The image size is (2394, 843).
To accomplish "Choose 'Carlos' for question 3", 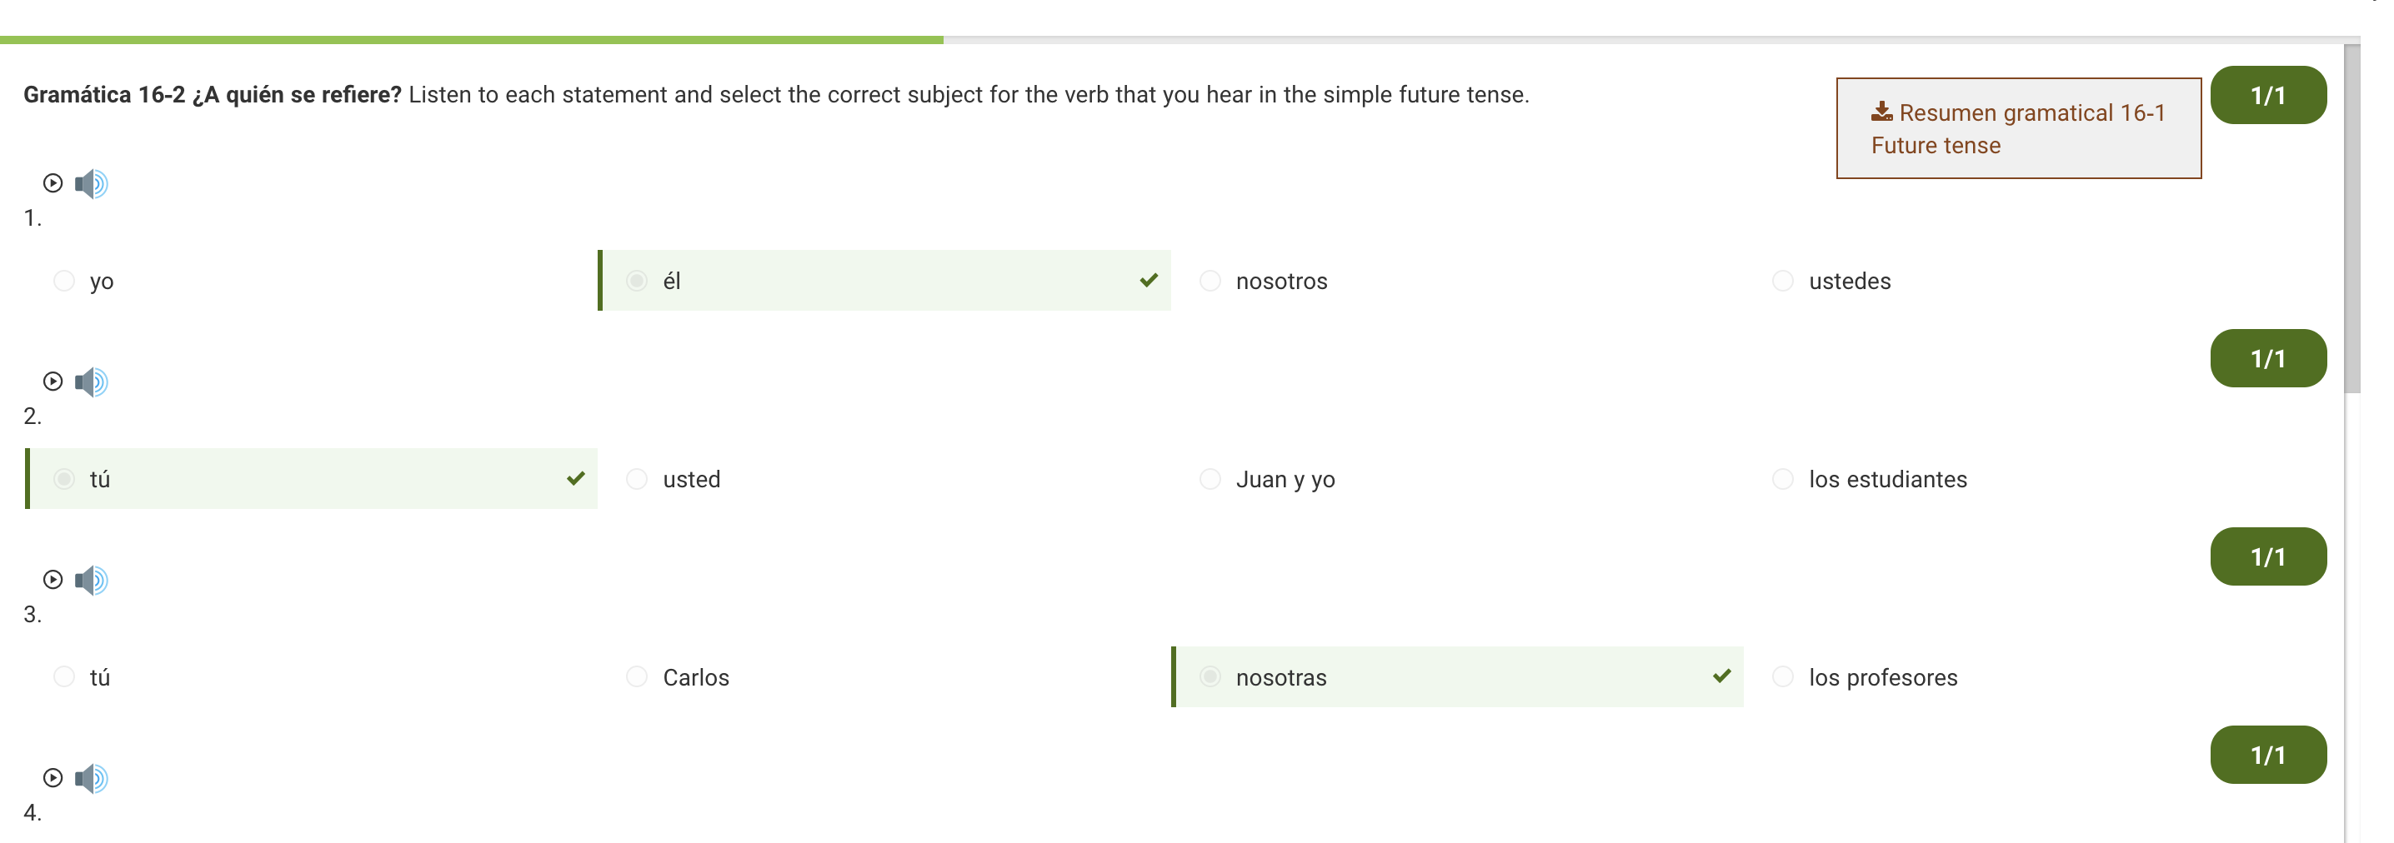I will coord(637,676).
